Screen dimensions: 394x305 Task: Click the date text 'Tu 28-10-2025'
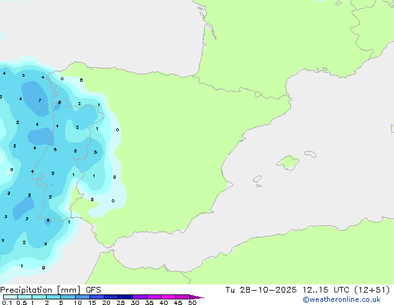261,290
